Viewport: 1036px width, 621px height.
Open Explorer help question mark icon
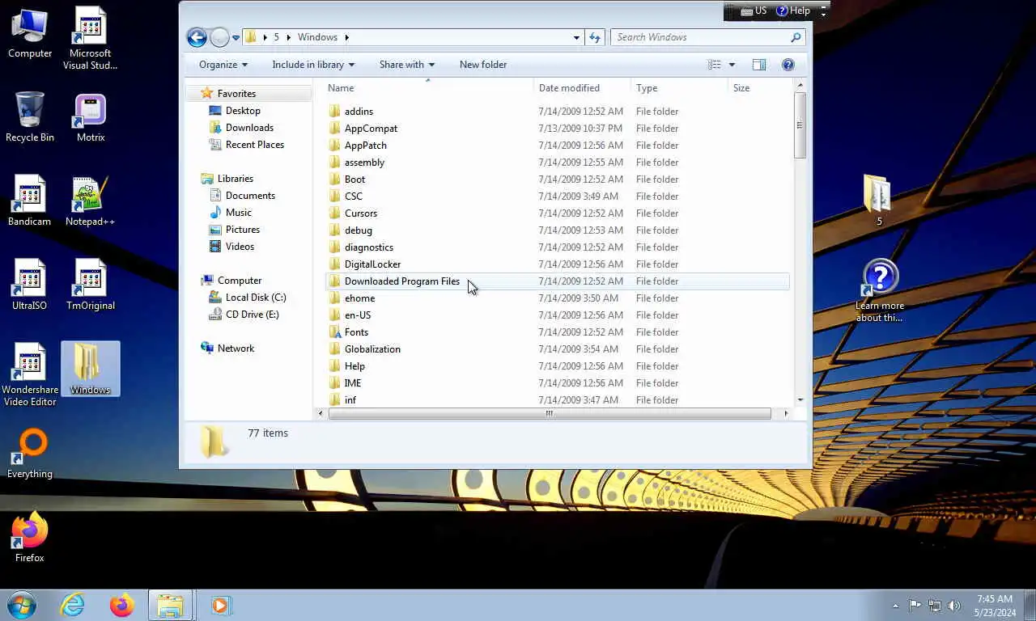click(788, 65)
